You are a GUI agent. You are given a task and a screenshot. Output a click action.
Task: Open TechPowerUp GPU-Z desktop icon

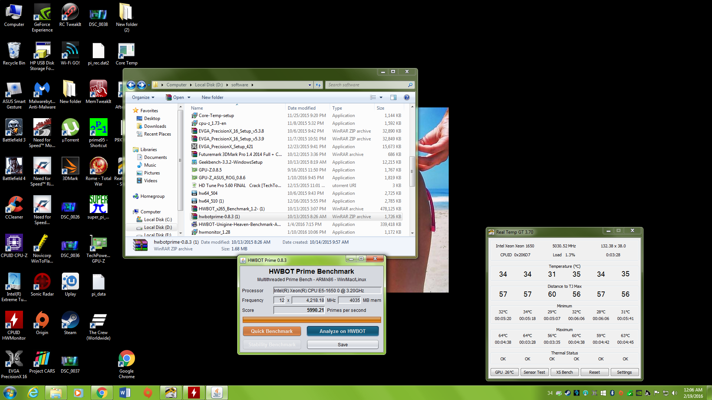(x=98, y=249)
